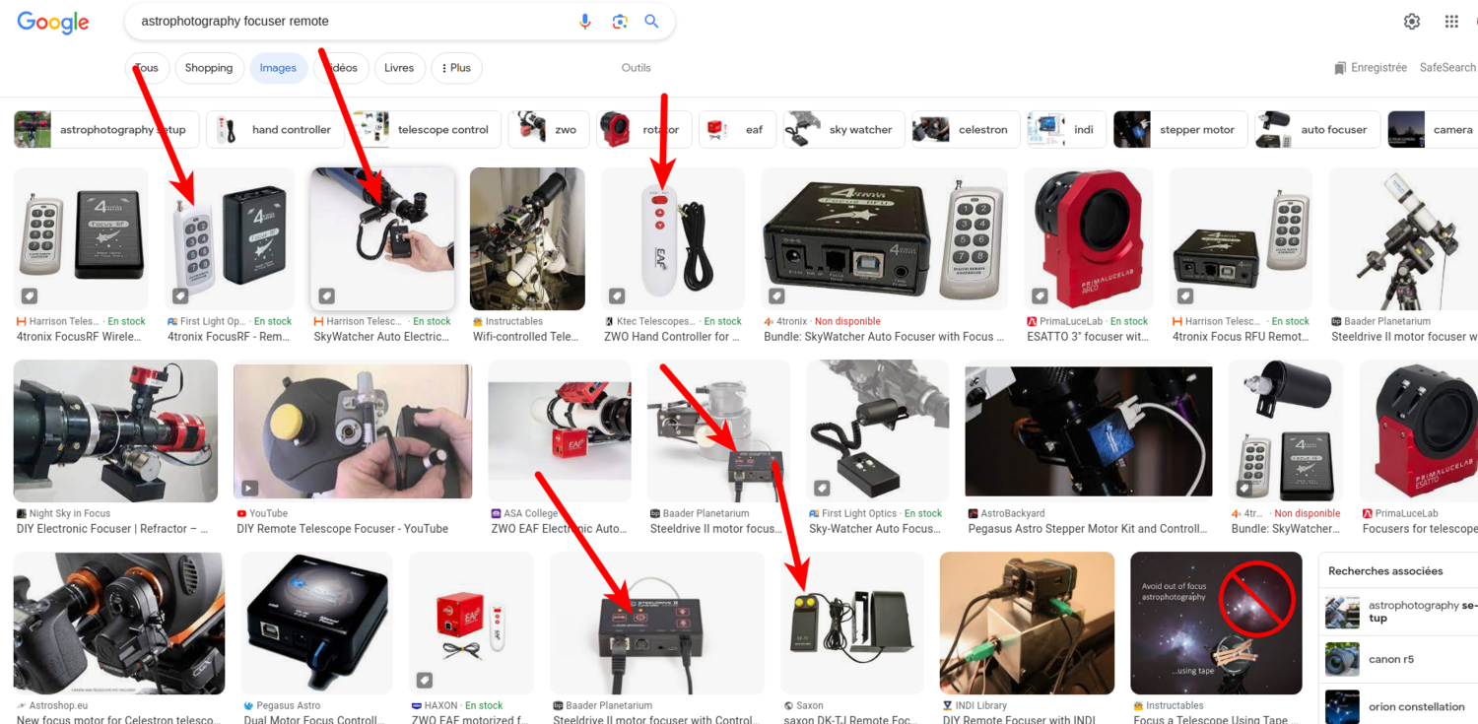
Task: Select the sky watcher filter chip
Action: pyautogui.click(x=843, y=129)
